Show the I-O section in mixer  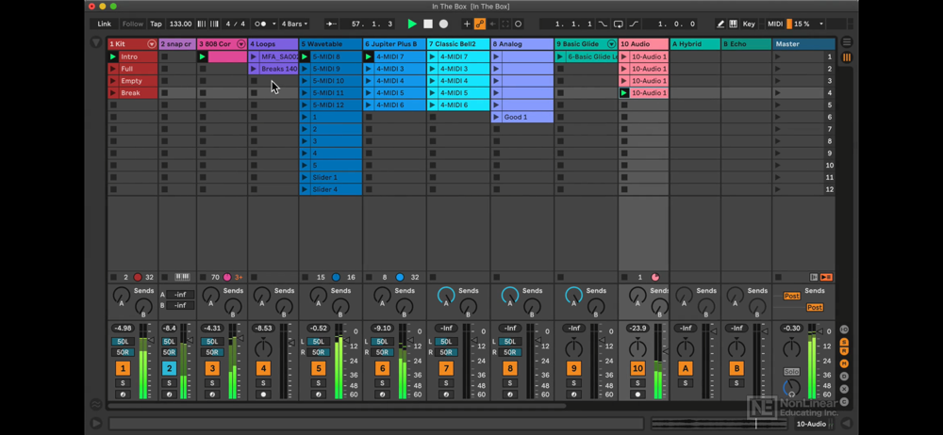click(x=844, y=330)
